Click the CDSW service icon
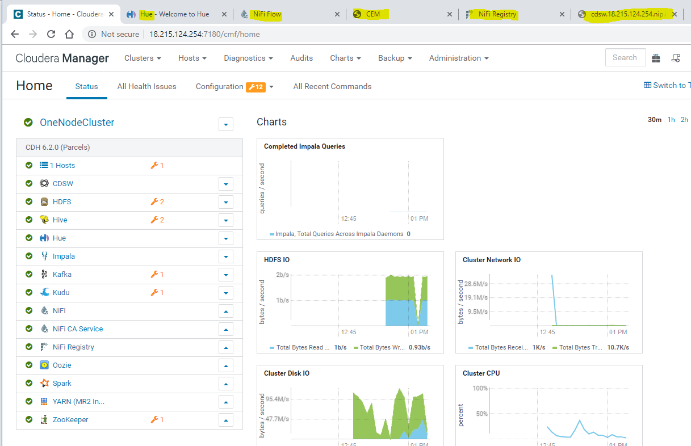Image resolution: width=691 pixels, height=446 pixels. coord(44,183)
